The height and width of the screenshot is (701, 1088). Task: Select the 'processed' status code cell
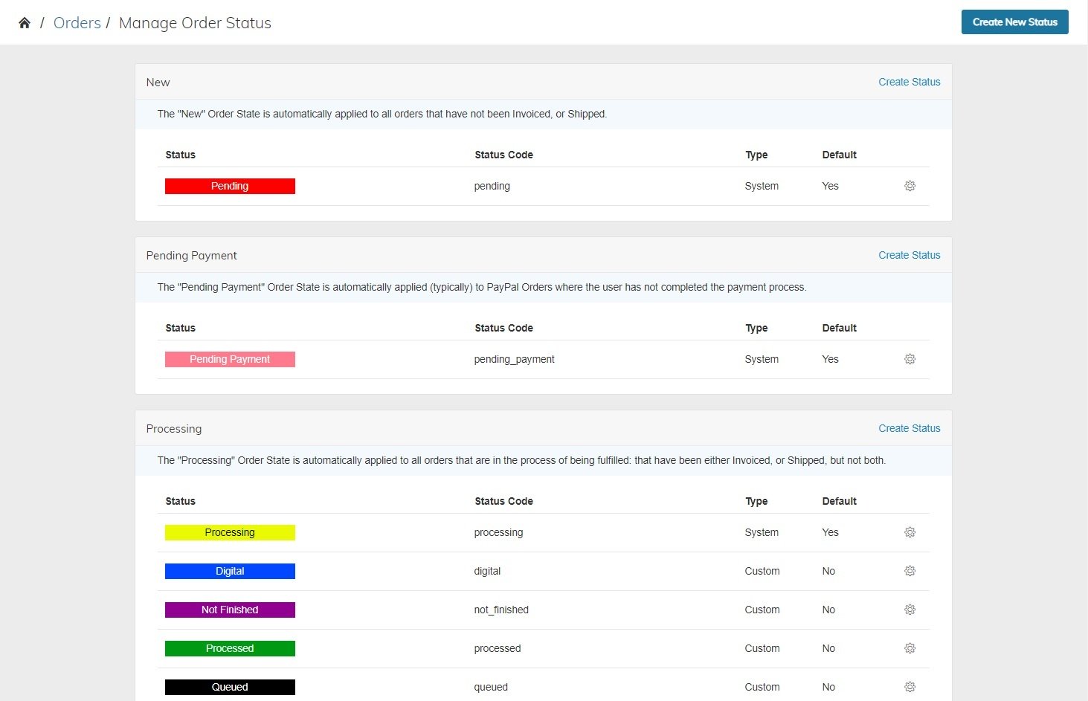498,648
